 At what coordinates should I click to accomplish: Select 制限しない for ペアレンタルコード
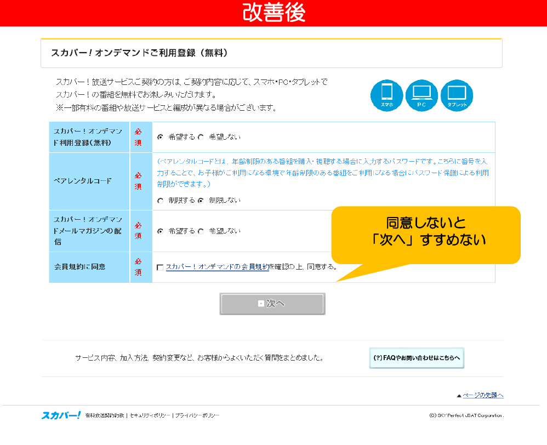click(x=201, y=201)
